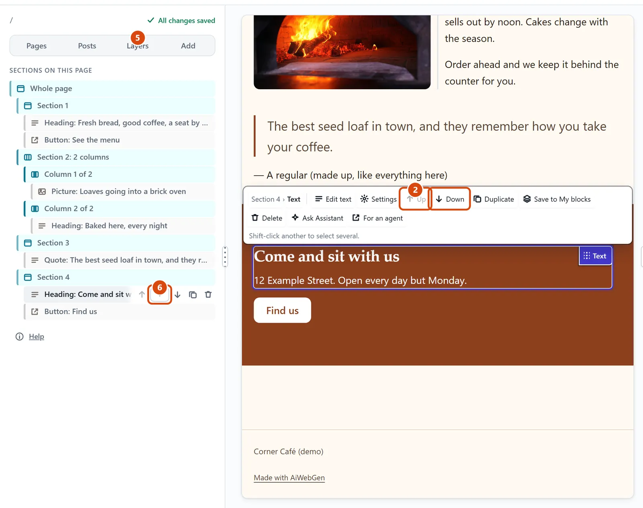
Task: Select Section 1 in layers tree
Action: pos(116,106)
